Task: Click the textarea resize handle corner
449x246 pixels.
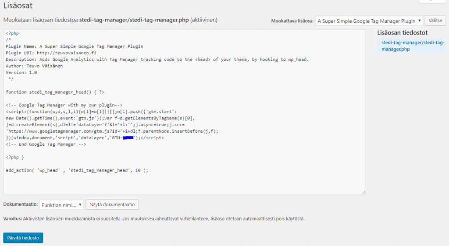Action: coord(363,192)
